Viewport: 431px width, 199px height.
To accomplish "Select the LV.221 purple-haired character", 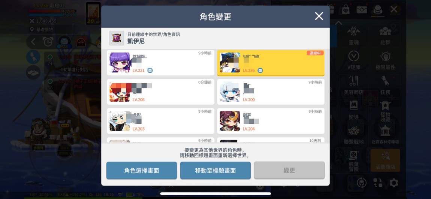I will point(160,62).
